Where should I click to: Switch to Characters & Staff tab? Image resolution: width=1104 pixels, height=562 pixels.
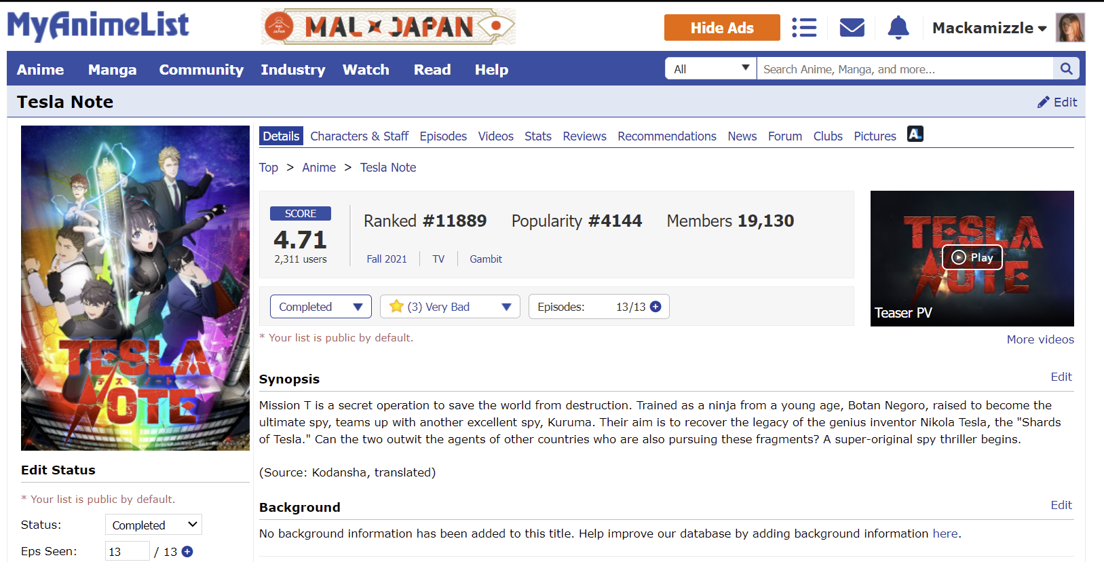pyautogui.click(x=360, y=136)
